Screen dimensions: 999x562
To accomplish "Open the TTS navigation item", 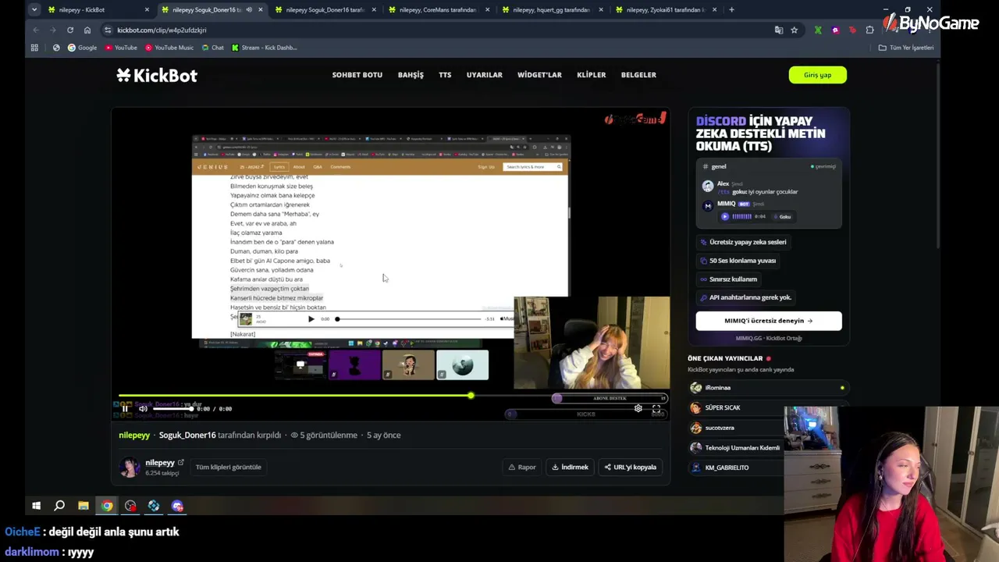I will pyautogui.click(x=445, y=75).
